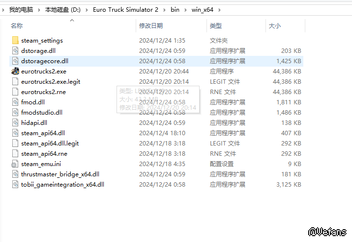Sort files by 名称 column header

(x=17, y=26)
